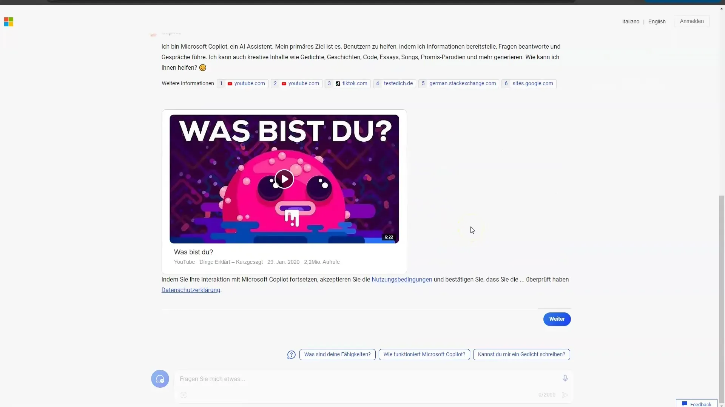Click the Copilot avatar icon left of input
The width and height of the screenshot is (725, 407).
coord(159,379)
